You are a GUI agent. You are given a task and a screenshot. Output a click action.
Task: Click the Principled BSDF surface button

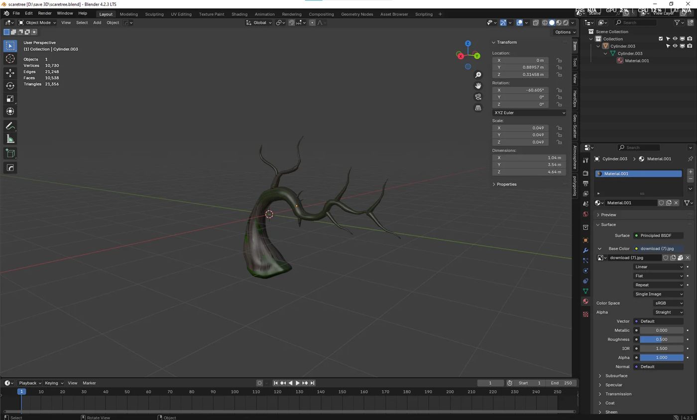658,236
